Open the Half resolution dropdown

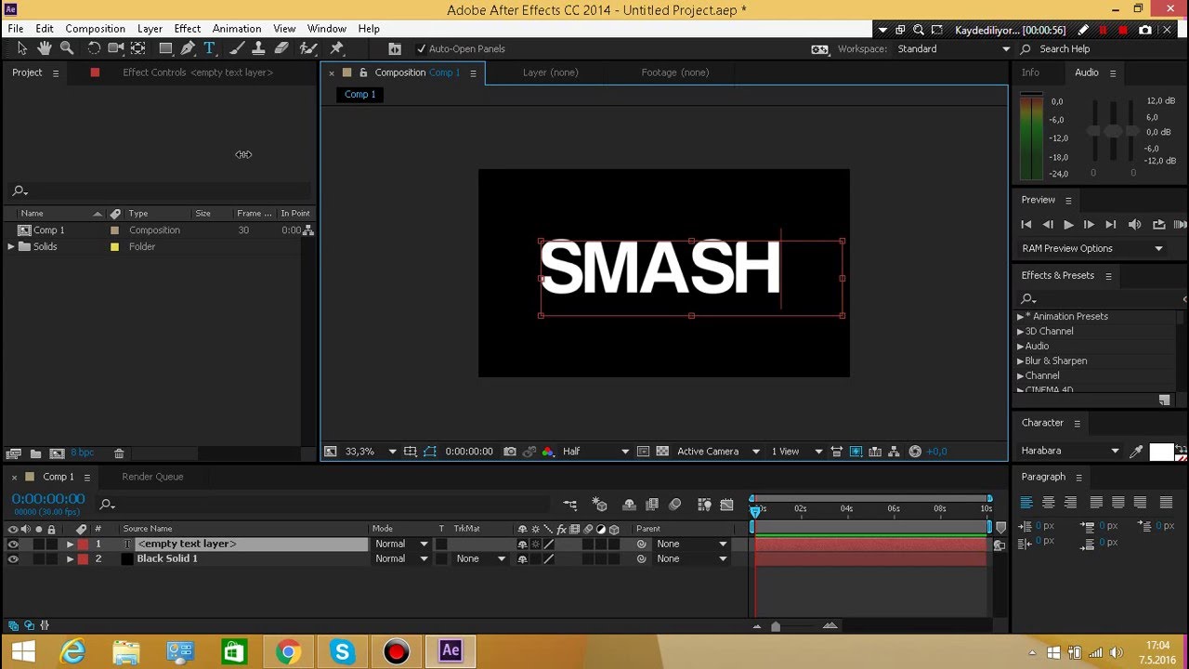click(595, 452)
